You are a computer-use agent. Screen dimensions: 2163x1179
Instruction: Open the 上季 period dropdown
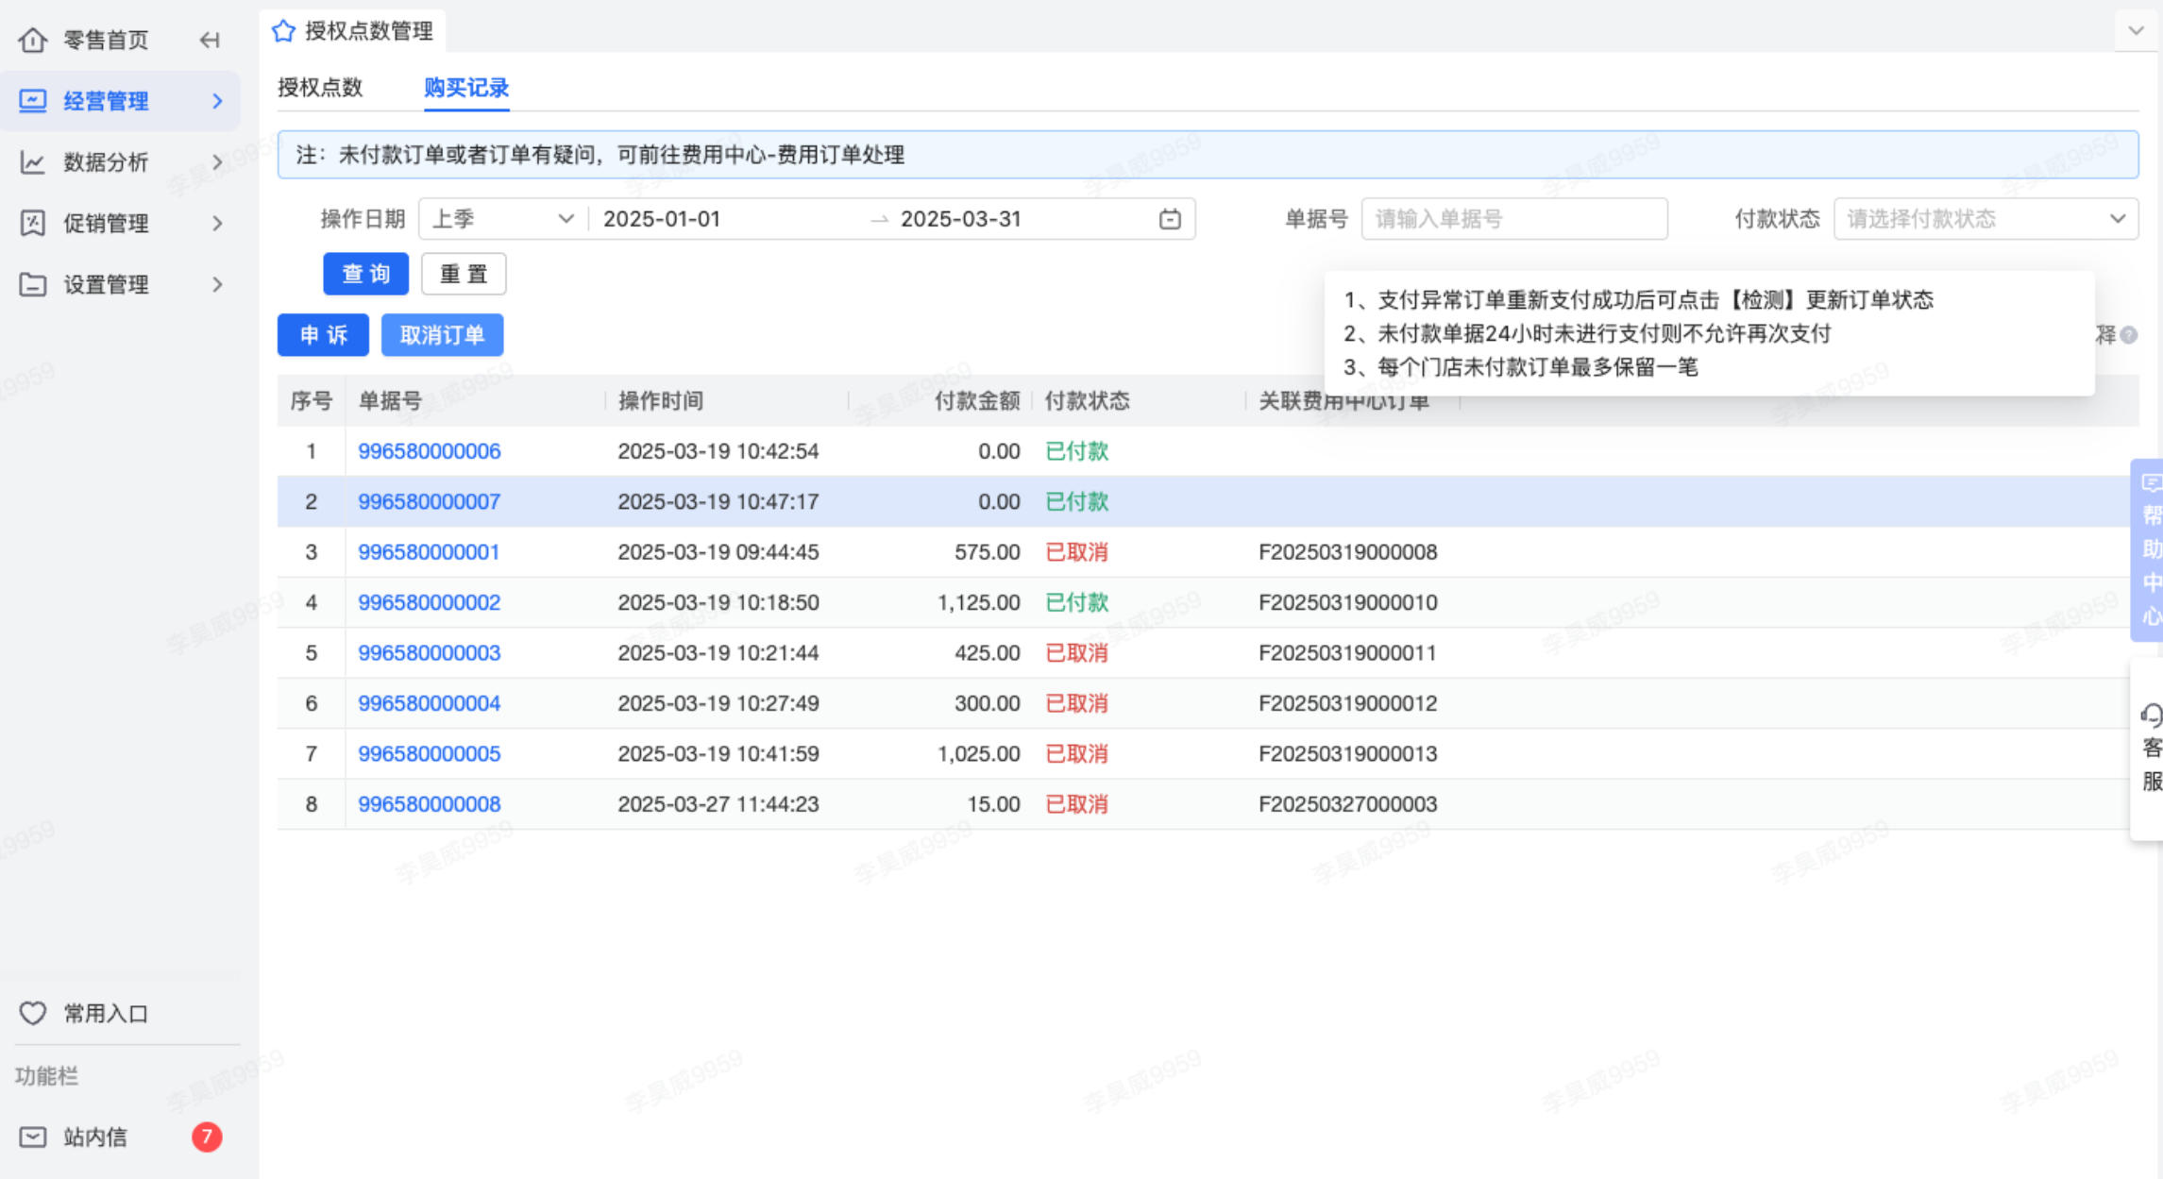coord(503,219)
